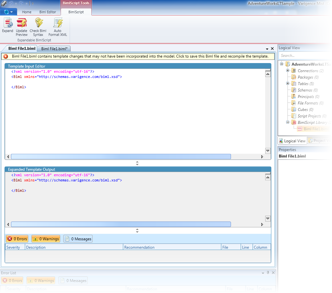Image resolution: width=332 pixels, height=293 pixels.
Task: Select Packages (0) in Logical View
Action: tap(308, 77)
